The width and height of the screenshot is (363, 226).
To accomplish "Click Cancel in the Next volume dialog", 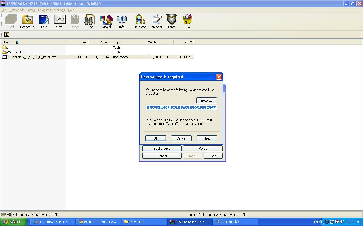I will point(181,138).
